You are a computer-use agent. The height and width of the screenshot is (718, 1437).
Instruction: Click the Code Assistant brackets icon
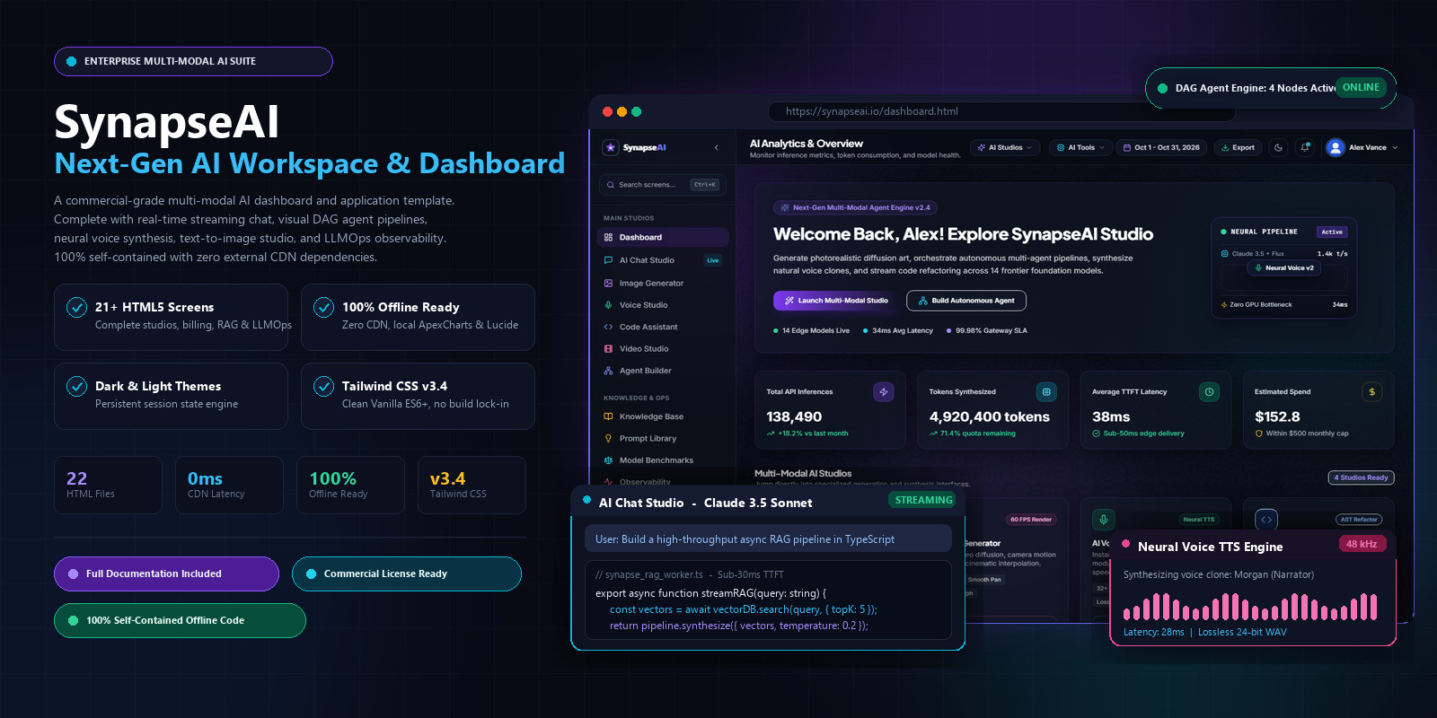pos(608,327)
